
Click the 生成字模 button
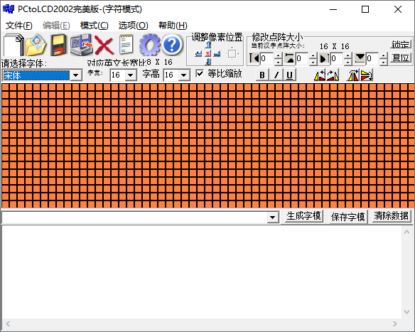(303, 216)
